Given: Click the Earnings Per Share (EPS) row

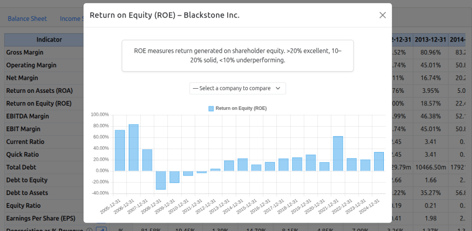Looking at the screenshot, I should tap(41, 218).
